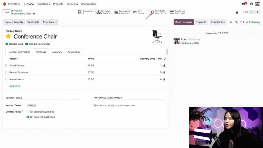Click Ariel's avatar in chatter
The image size is (263, 148).
pos(177,41)
